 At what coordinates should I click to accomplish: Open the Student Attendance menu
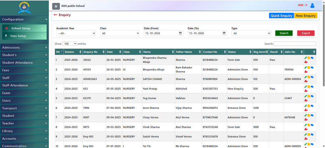click(24, 63)
